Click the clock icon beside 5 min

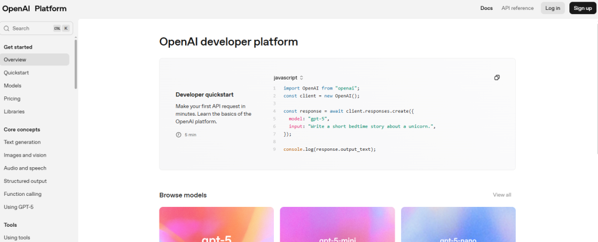179,135
